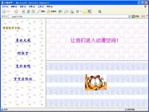Click the 完毕 status bar text

6,110
